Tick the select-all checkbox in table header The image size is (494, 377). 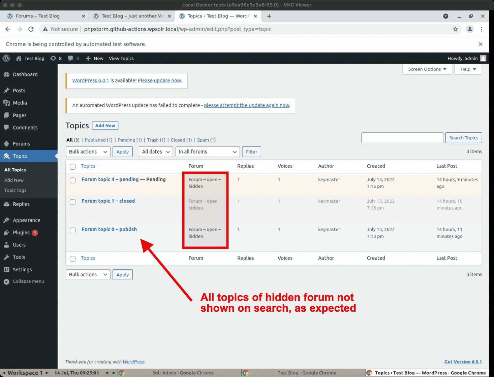tap(72, 167)
